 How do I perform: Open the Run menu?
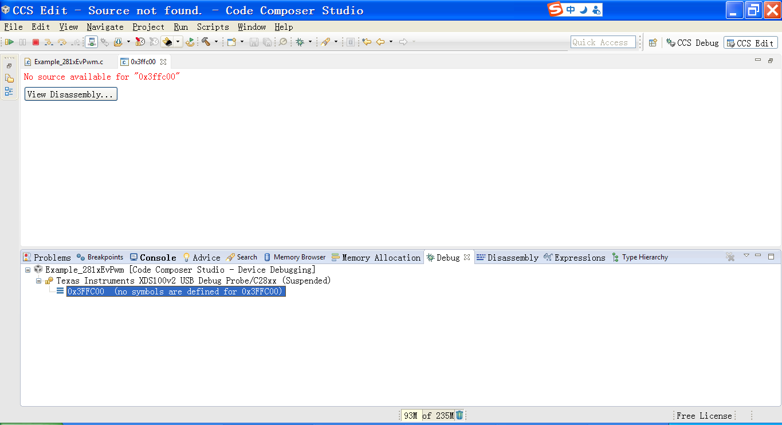click(x=181, y=27)
